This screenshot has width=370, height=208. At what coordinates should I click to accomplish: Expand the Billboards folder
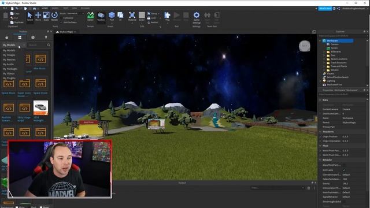point(324,51)
